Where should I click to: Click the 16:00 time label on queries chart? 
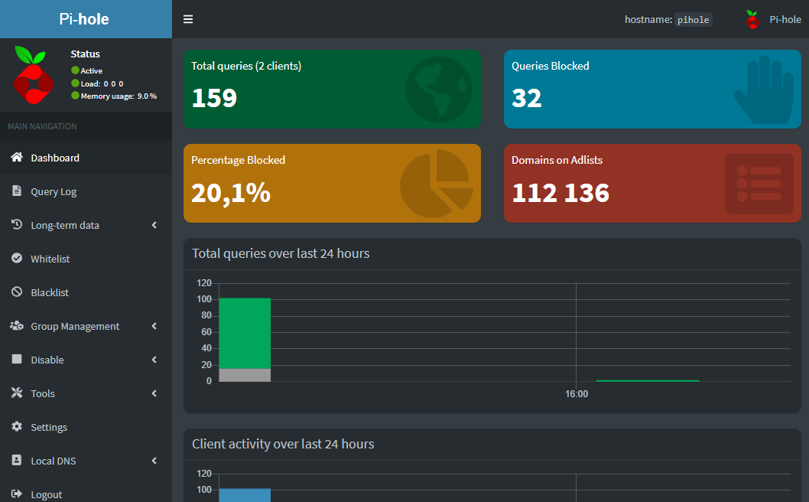[x=577, y=394]
